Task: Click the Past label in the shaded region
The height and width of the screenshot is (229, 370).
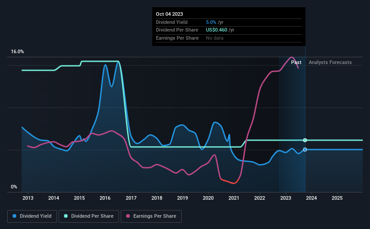Action: click(x=296, y=62)
